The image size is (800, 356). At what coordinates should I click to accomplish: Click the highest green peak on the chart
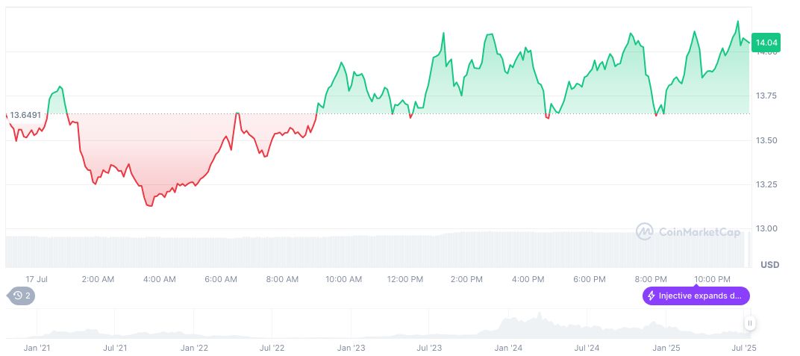[738, 22]
